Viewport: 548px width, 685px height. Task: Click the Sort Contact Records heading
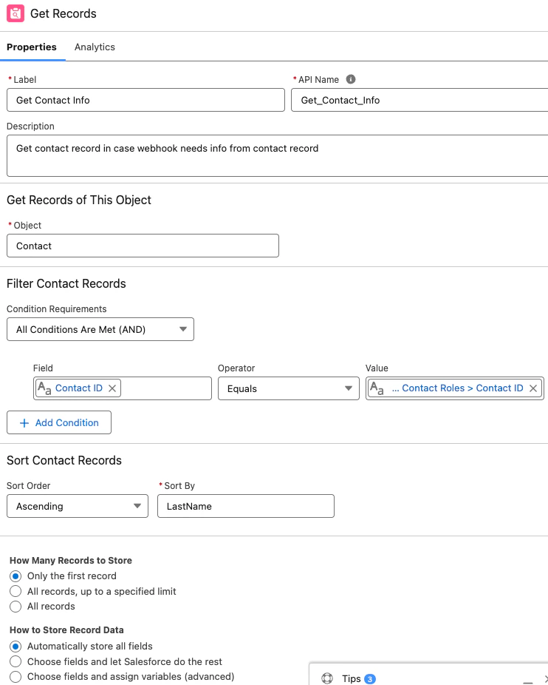[64, 460]
